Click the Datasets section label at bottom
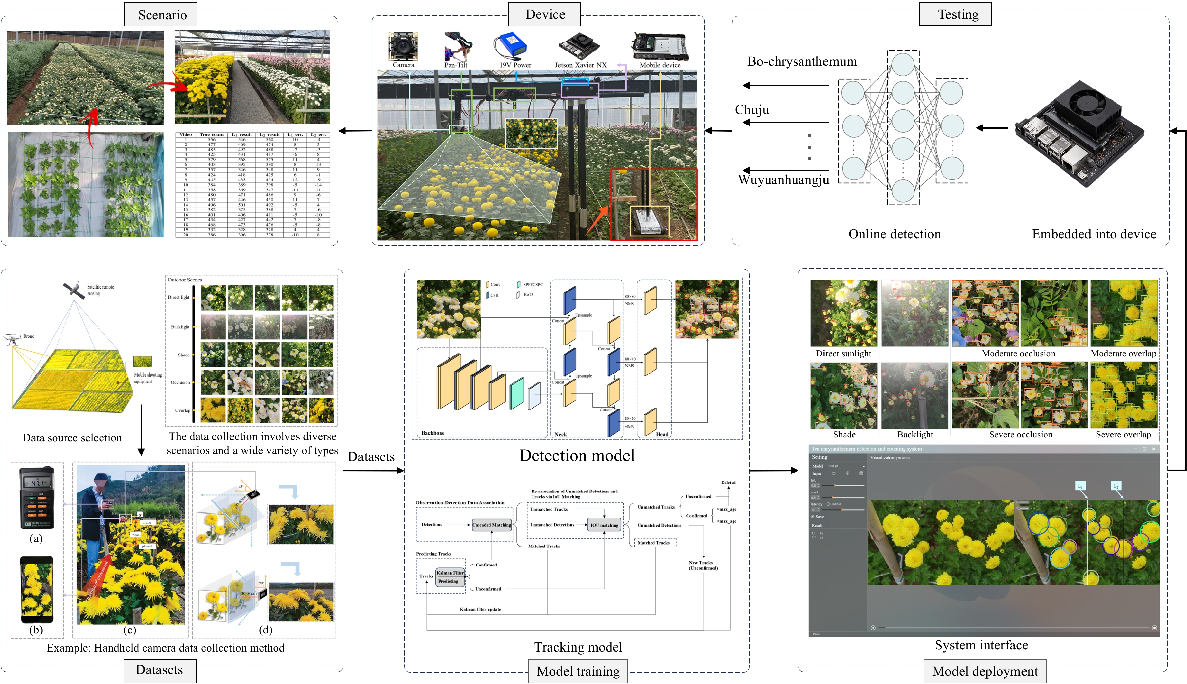 click(160, 670)
